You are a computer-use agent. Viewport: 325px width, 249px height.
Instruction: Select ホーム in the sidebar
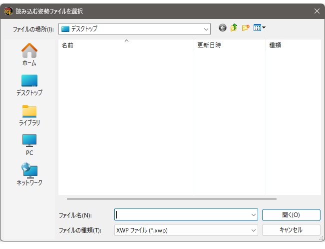pyautogui.click(x=29, y=54)
